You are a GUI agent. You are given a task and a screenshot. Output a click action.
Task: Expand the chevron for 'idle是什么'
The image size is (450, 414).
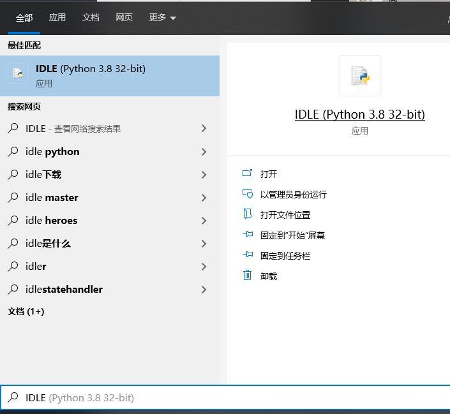tap(204, 244)
